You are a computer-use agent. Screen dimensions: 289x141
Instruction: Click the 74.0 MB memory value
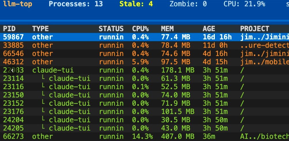pos(176,95)
